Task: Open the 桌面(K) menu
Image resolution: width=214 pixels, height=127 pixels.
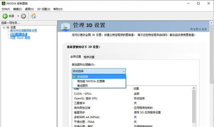Action: pos(29,9)
